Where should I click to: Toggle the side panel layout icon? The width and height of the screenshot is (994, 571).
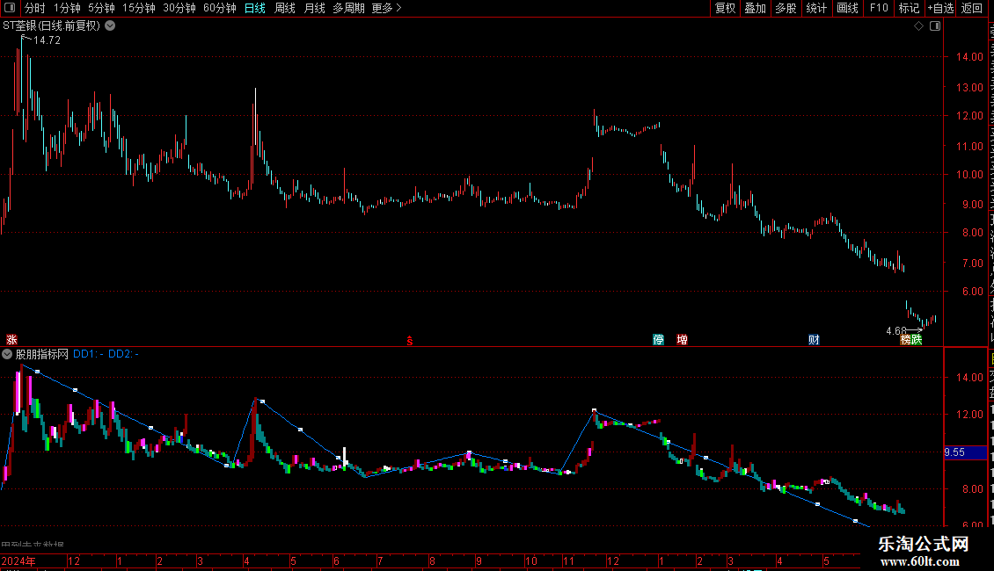(10, 8)
